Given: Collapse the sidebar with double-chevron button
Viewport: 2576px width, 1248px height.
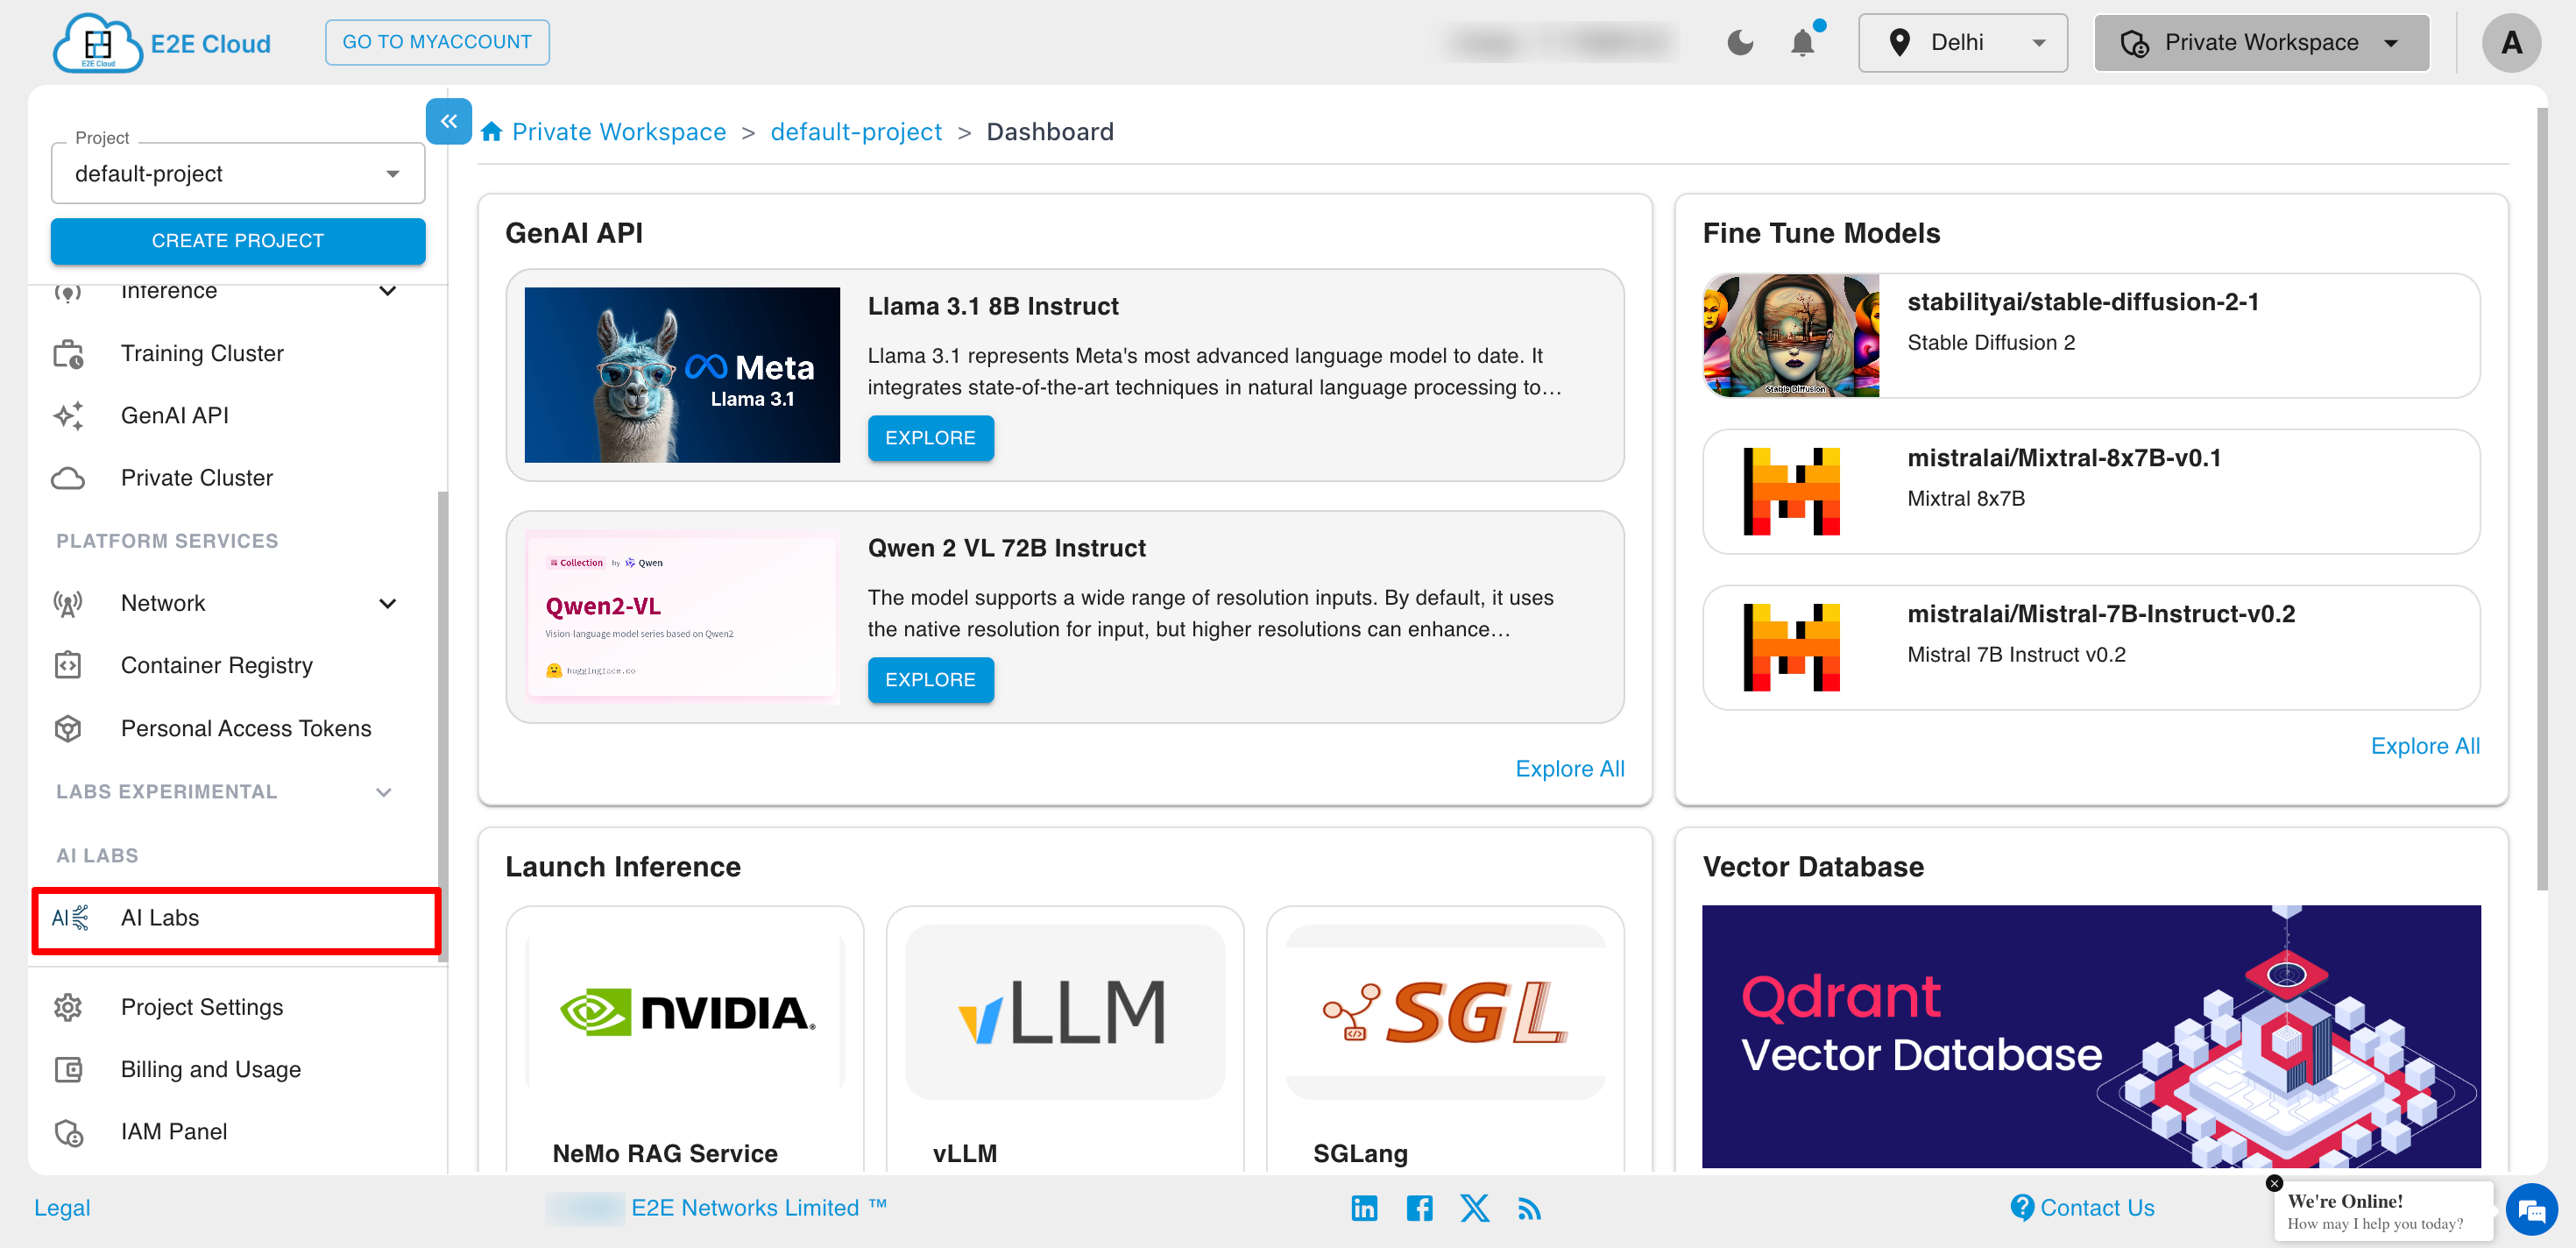Looking at the screenshot, I should tap(449, 121).
